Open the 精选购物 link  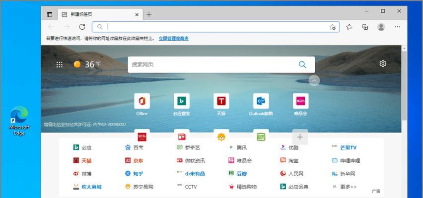tap(242, 187)
